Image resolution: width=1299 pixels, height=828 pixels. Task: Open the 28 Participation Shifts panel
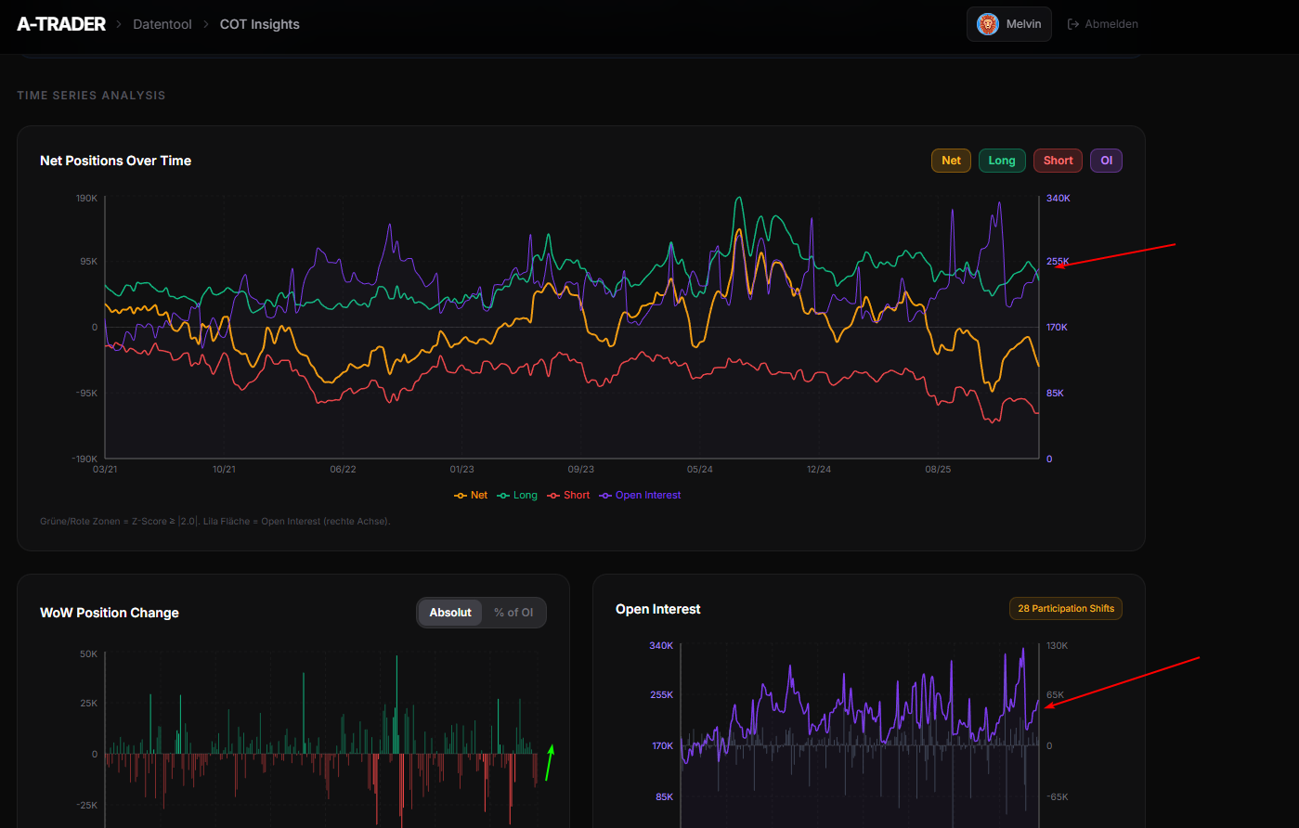coord(1065,608)
